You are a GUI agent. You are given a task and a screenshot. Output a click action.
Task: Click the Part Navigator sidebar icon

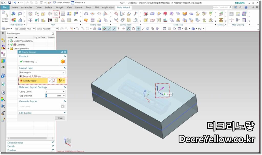point(3,54)
